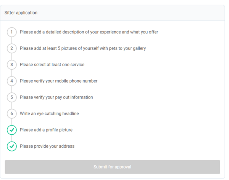Image resolution: width=229 pixels, height=180 pixels.
Task: Click green checkmark beside profile picture
Action: click(x=12, y=130)
